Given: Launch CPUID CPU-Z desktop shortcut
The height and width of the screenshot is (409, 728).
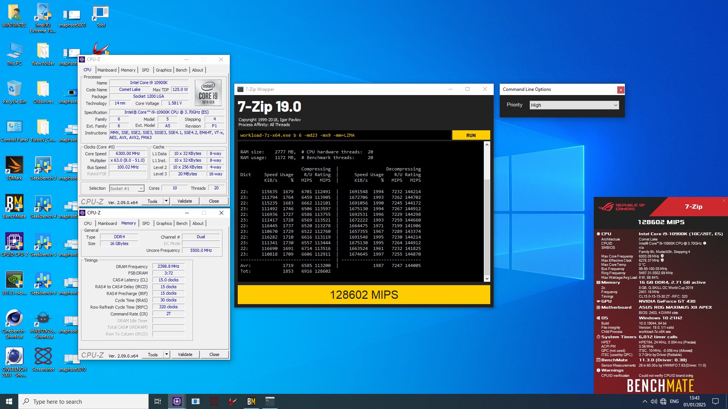Looking at the screenshot, I should coord(14,245).
